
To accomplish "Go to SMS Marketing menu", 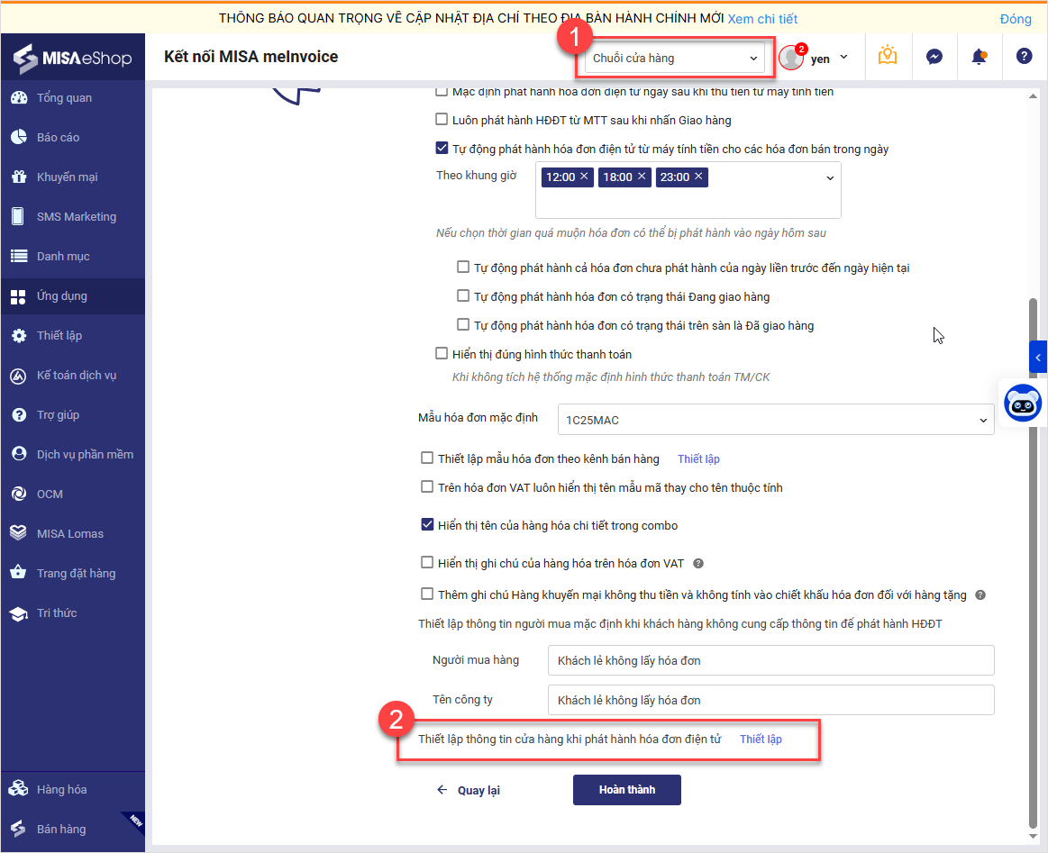I will (x=72, y=216).
